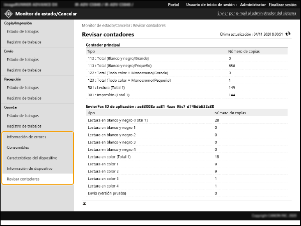Screen dimensions: 301x226
Task: Select Revisar contadores in the sidebar
Action: point(23,179)
